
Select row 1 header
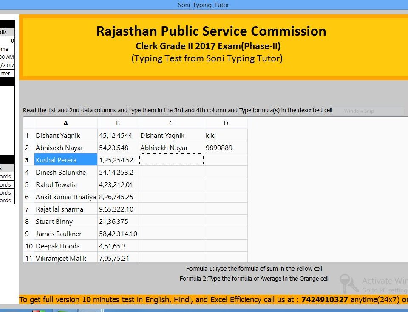(28, 135)
